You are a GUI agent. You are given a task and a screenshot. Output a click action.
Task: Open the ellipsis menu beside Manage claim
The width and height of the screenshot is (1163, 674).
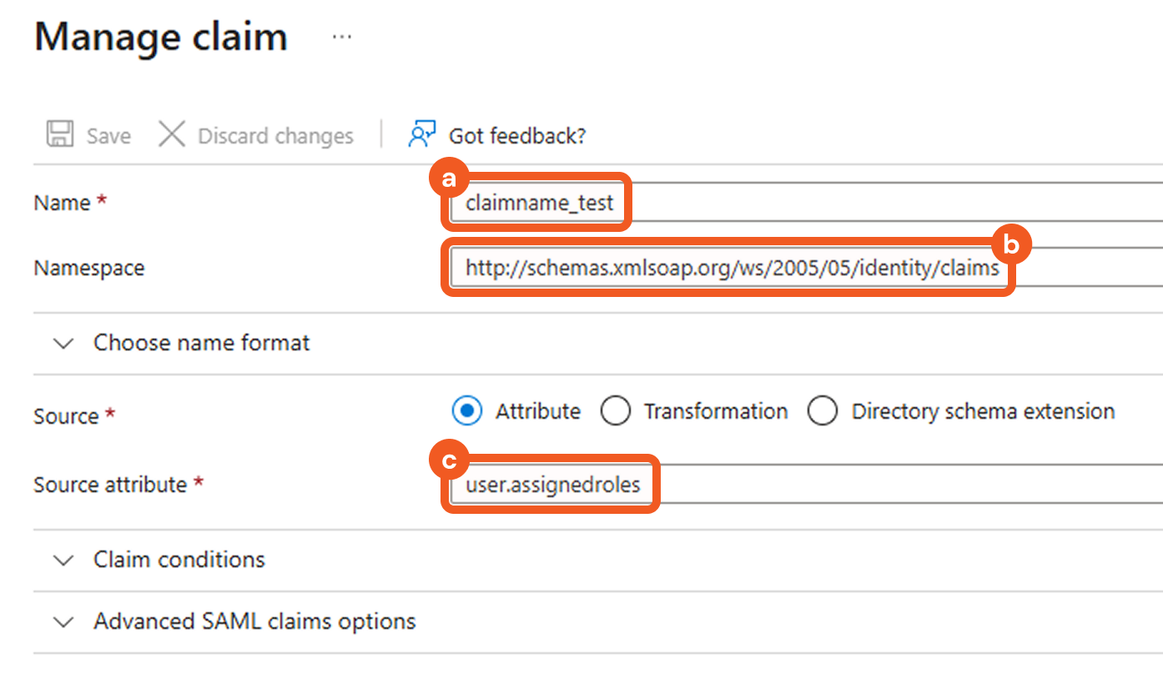(x=342, y=38)
